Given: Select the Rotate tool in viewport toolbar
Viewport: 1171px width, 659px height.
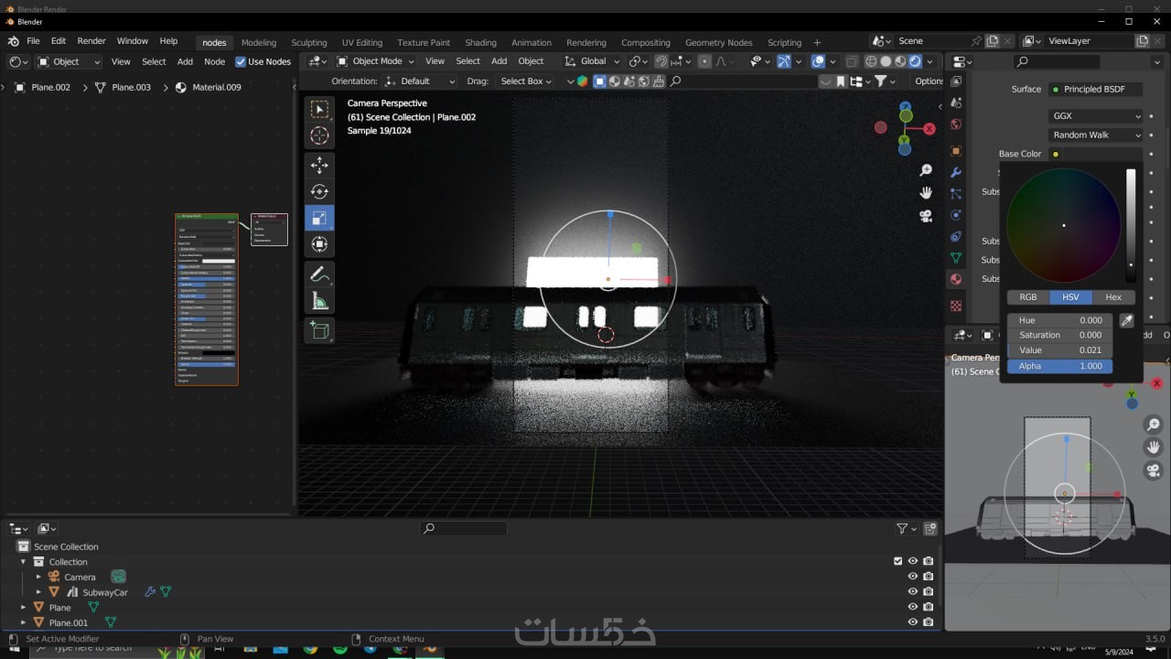Looking at the screenshot, I should coord(319,191).
